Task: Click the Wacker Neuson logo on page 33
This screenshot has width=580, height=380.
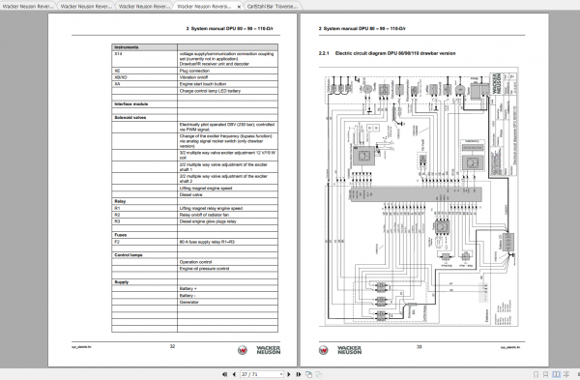Action: click(x=339, y=350)
